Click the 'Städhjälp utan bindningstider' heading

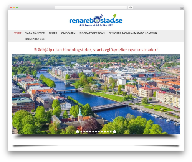96,50
